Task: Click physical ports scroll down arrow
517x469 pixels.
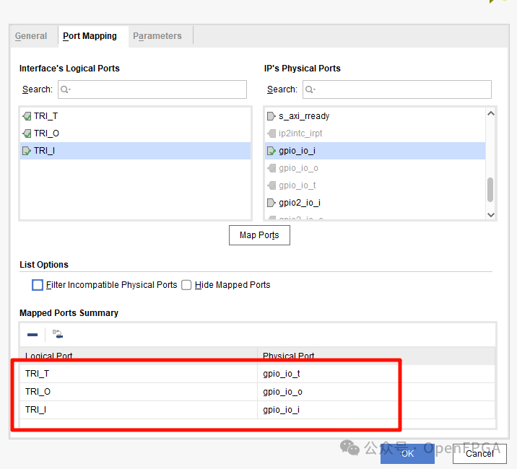Action: (x=490, y=215)
